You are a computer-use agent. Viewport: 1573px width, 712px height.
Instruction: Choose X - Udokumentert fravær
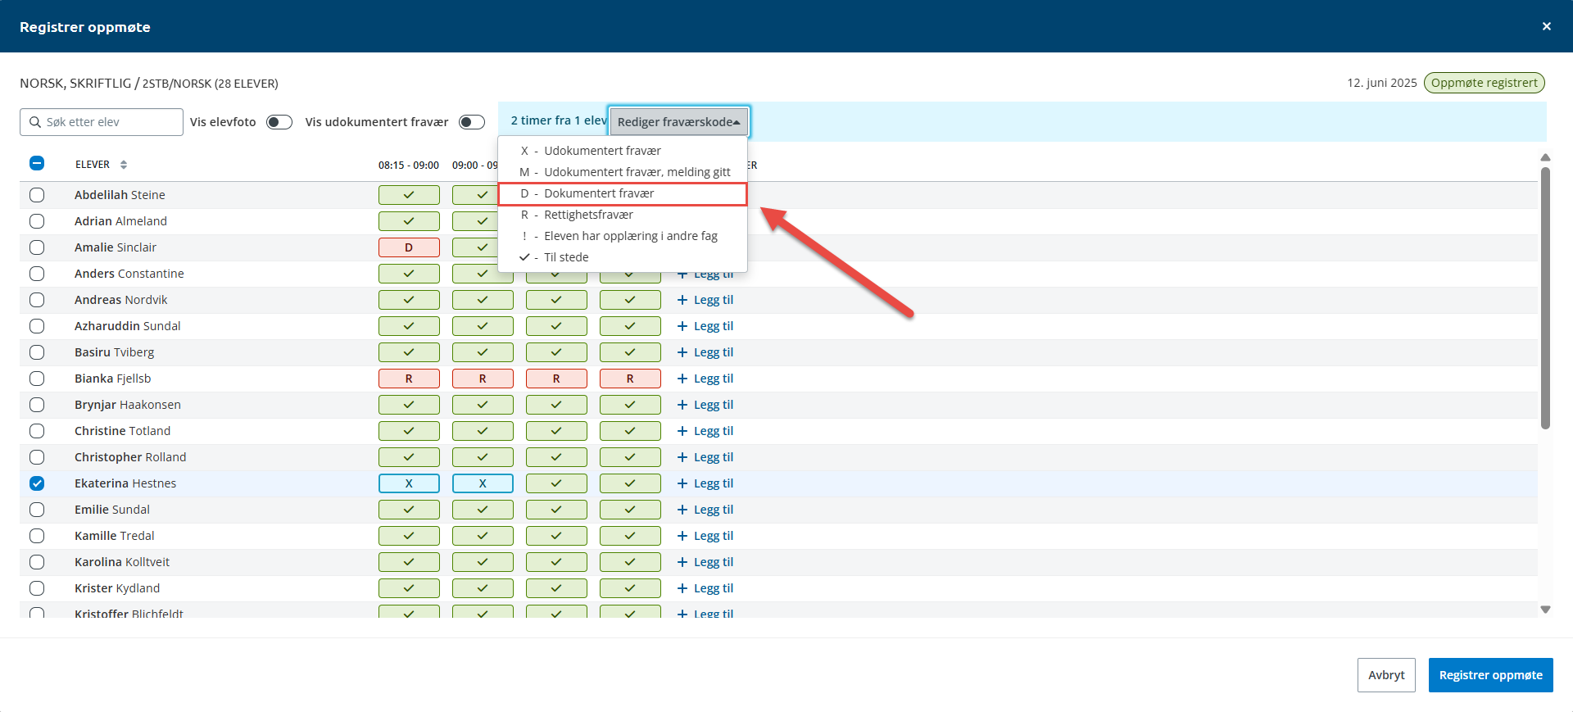pyautogui.click(x=623, y=151)
